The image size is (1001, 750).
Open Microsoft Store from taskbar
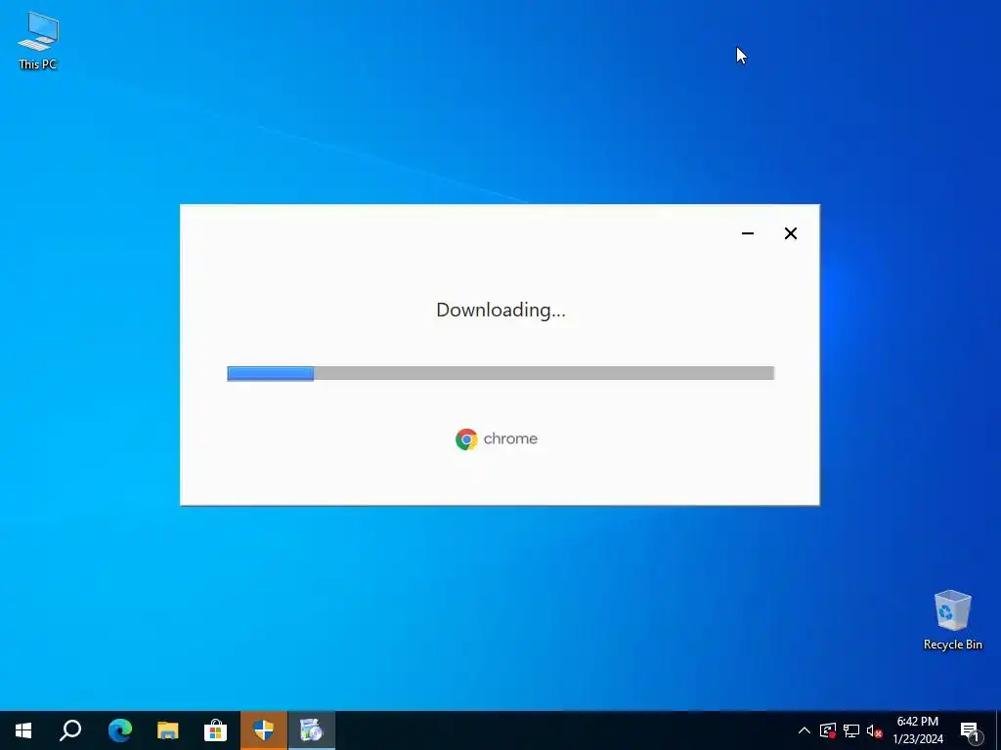[215, 730]
